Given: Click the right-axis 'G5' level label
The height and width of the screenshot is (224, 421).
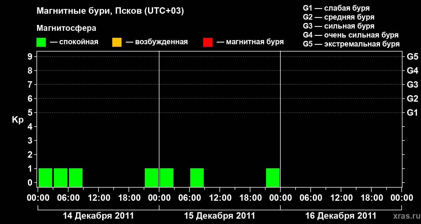Looking at the screenshot, I should point(412,57).
